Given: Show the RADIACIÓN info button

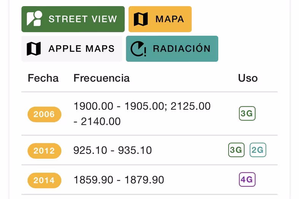Looking at the screenshot, I should point(172,49).
